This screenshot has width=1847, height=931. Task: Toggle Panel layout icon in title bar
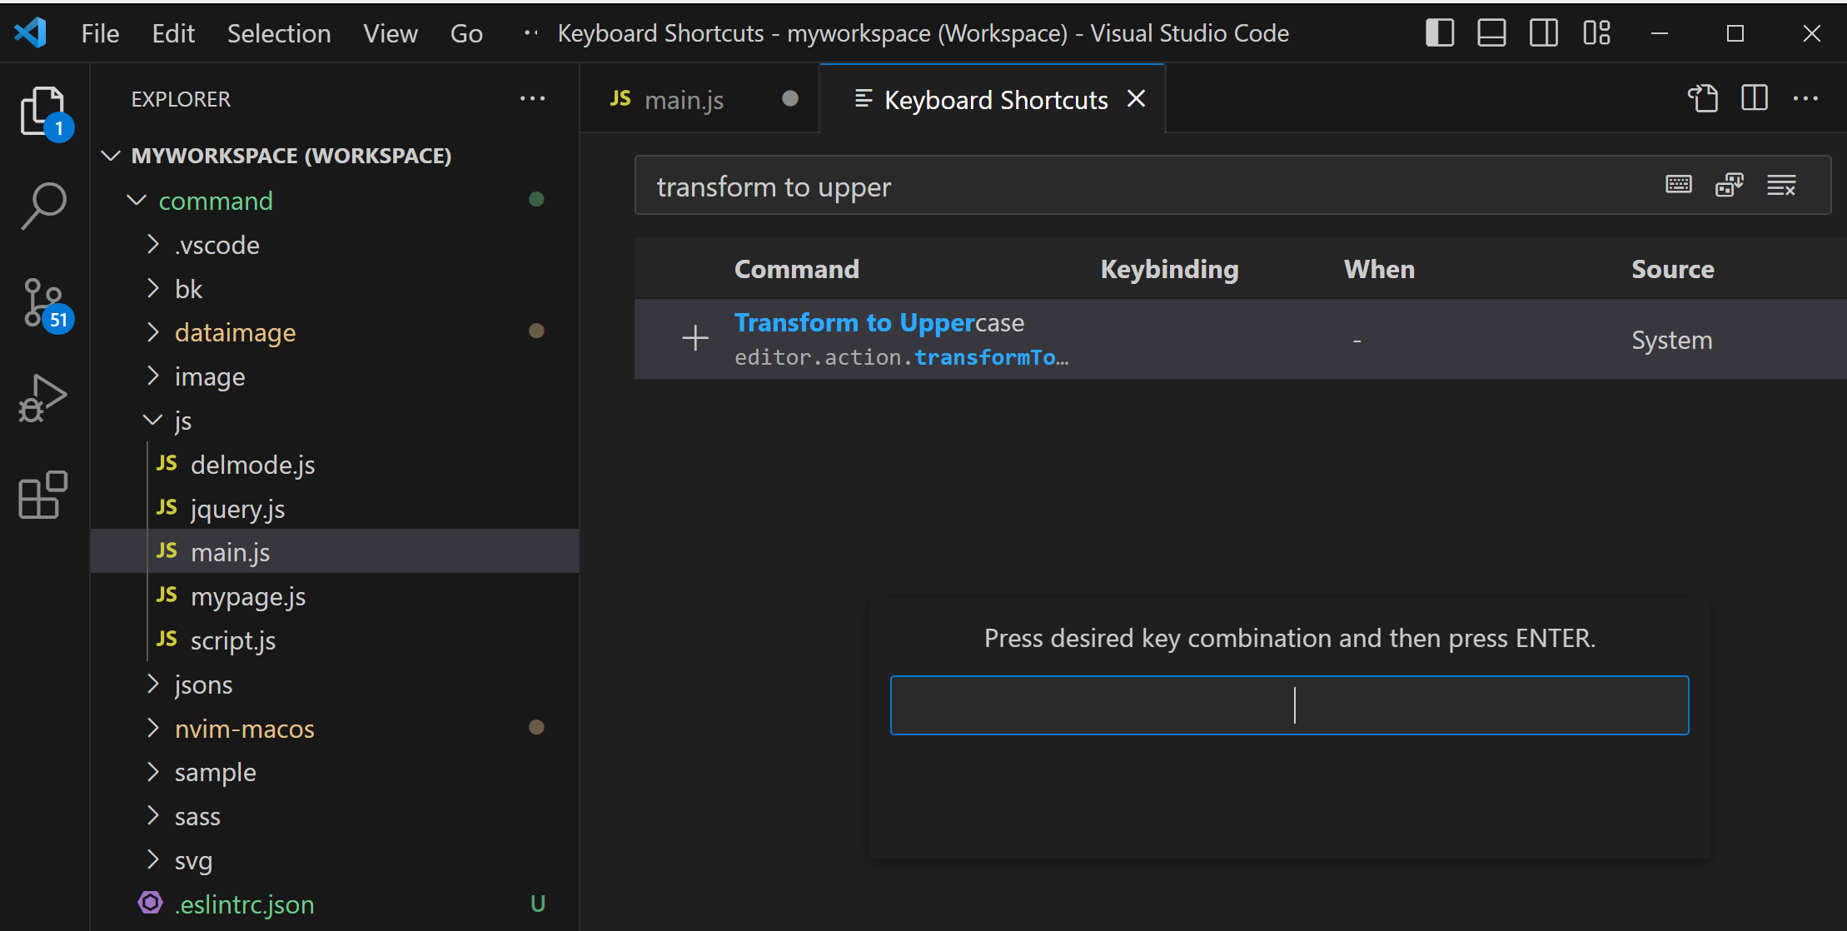click(x=1491, y=33)
